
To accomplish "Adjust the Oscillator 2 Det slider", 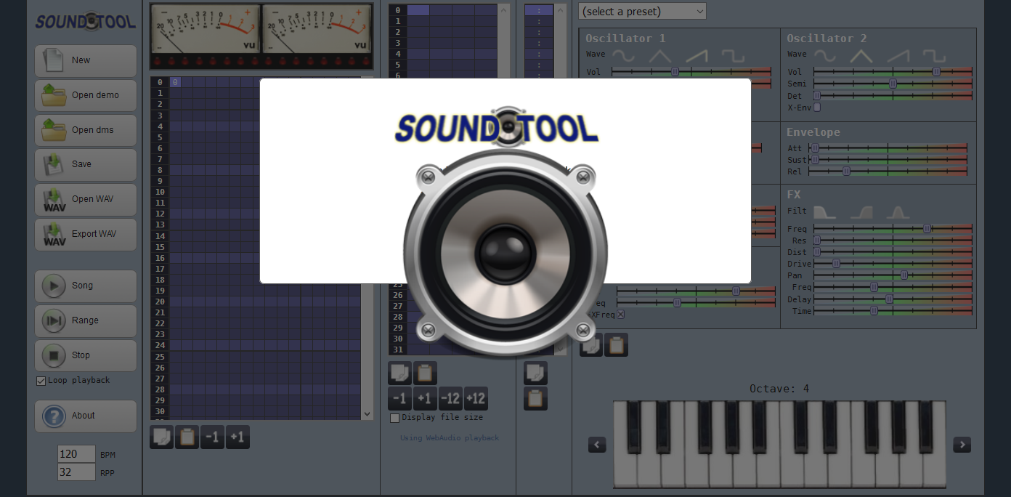I will tap(893, 95).
